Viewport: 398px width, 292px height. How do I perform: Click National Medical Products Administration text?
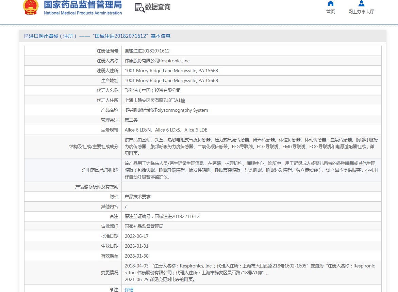[x=83, y=13]
